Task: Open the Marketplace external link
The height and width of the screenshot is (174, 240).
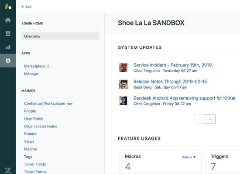Action: (37, 66)
